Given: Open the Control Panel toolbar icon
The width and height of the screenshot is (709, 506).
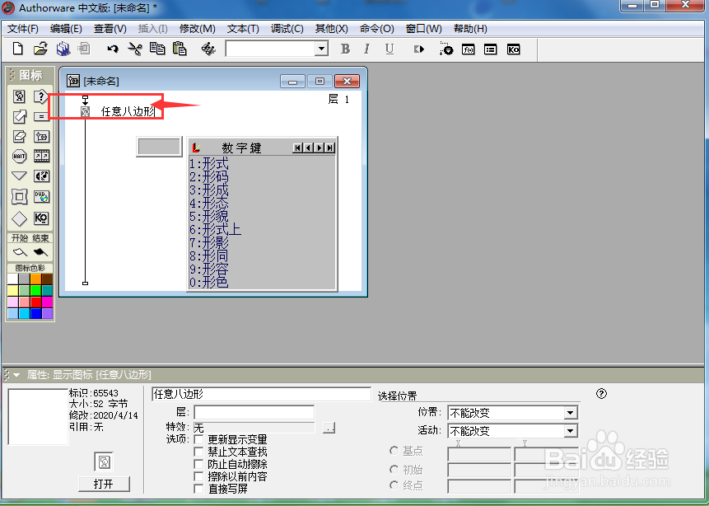Looking at the screenshot, I should click(x=445, y=49).
